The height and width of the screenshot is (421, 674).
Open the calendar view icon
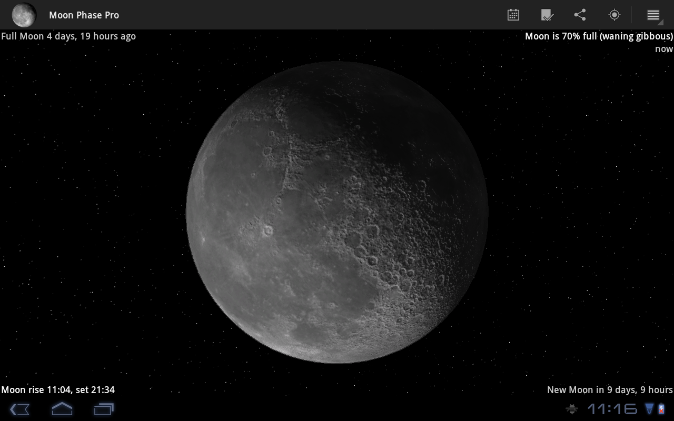click(x=513, y=15)
